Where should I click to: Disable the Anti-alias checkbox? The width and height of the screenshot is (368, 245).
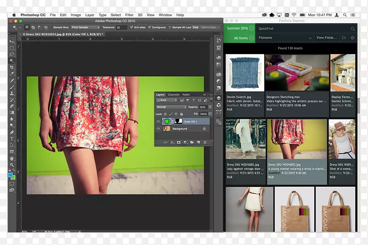[132, 28]
